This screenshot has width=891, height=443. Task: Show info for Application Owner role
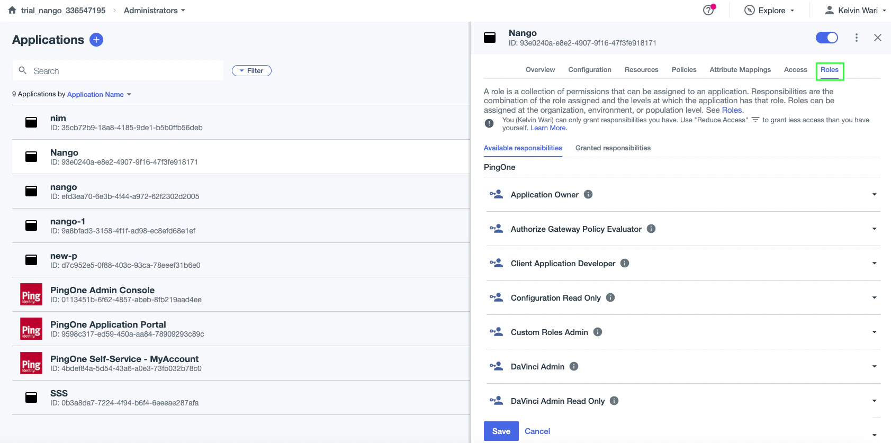click(588, 194)
